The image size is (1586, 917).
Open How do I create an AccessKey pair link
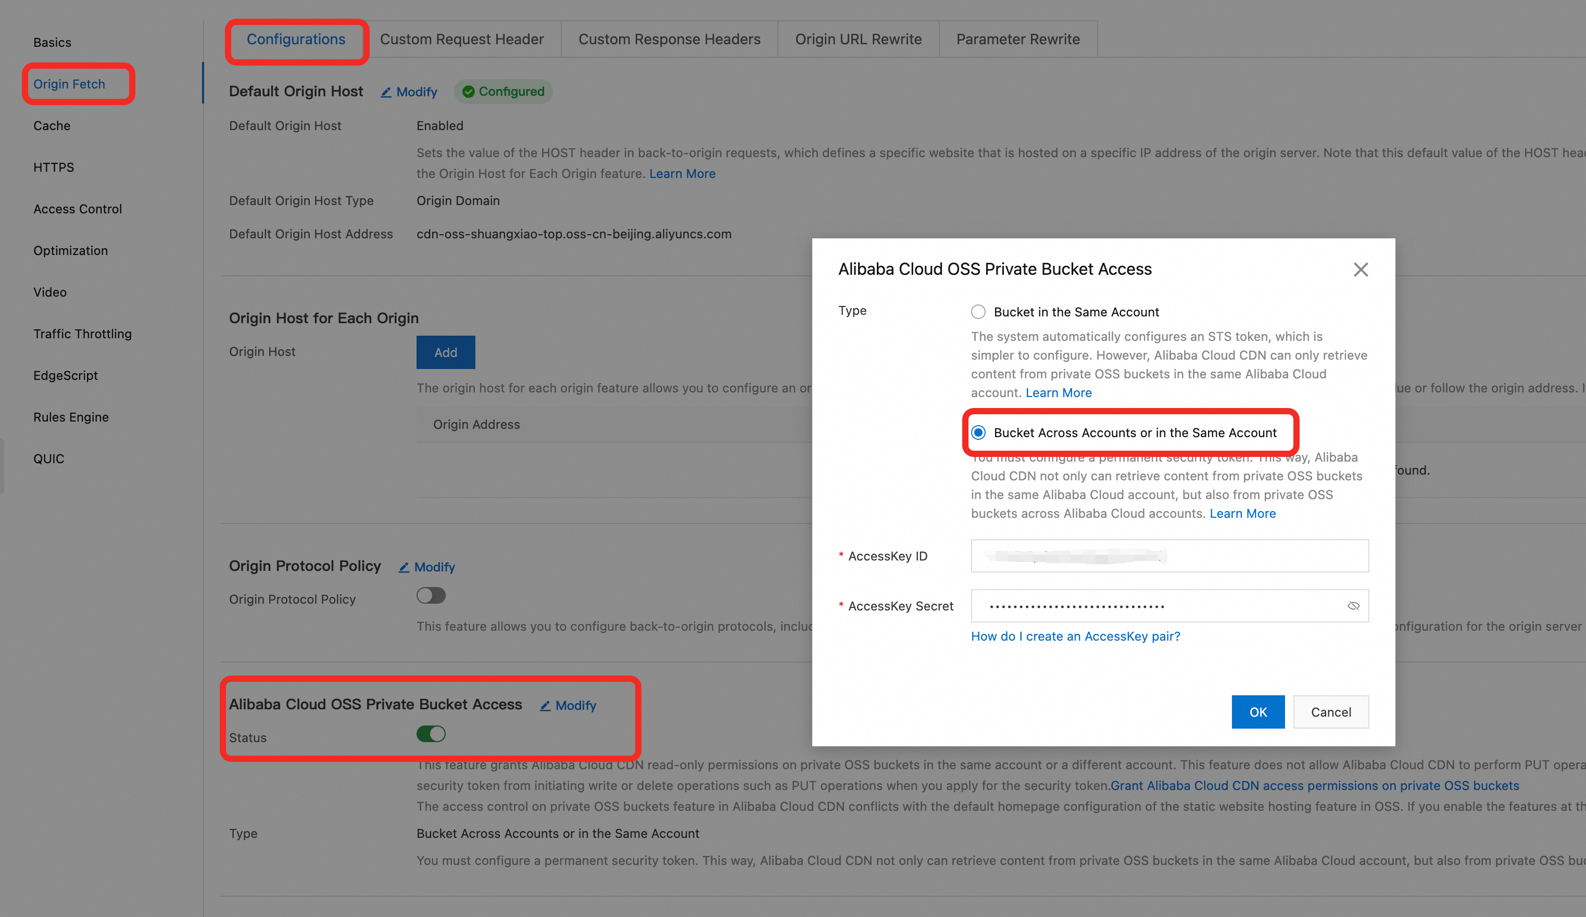click(1075, 636)
